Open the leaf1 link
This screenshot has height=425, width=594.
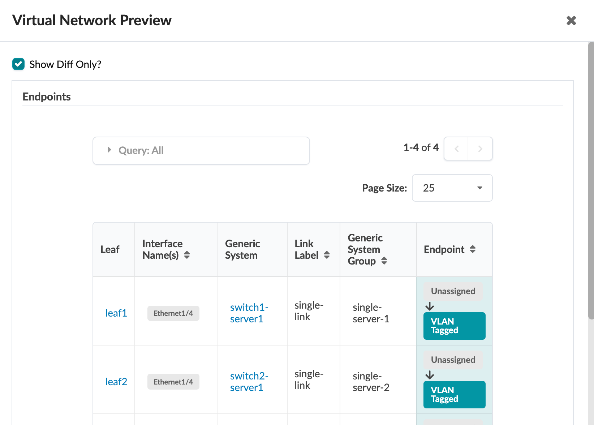tap(116, 313)
